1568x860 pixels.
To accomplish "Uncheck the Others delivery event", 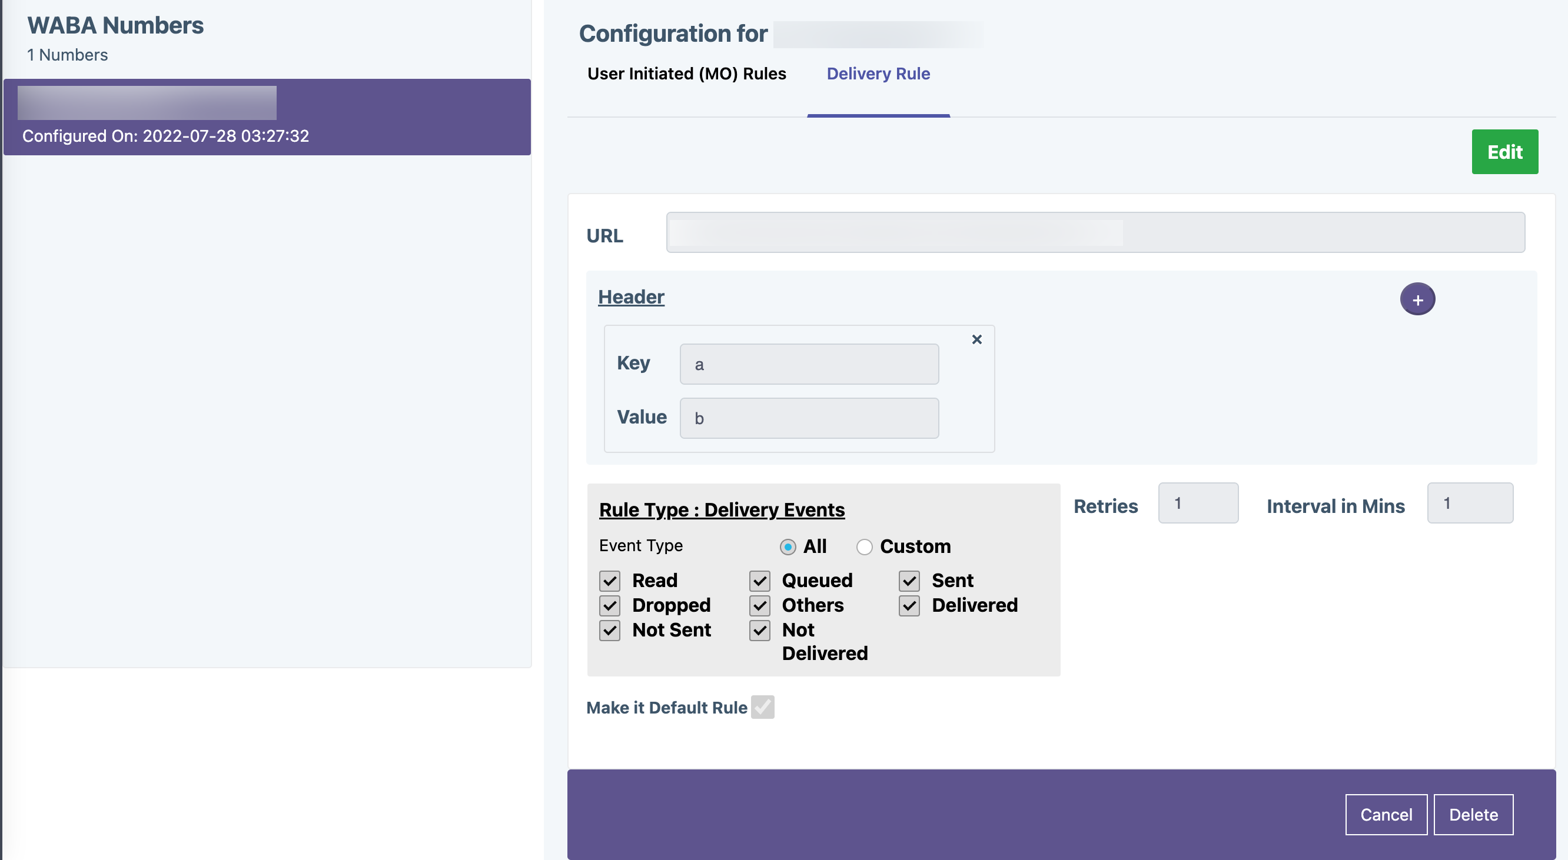I will [759, 605].
